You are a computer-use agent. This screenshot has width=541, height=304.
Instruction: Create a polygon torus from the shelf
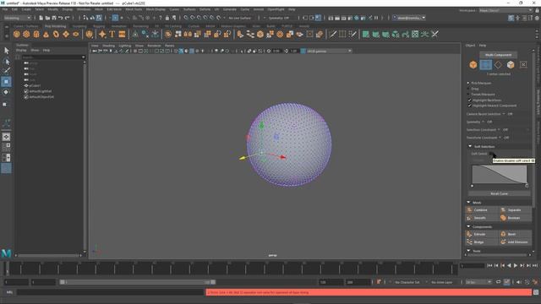click(x=56, y=34)
